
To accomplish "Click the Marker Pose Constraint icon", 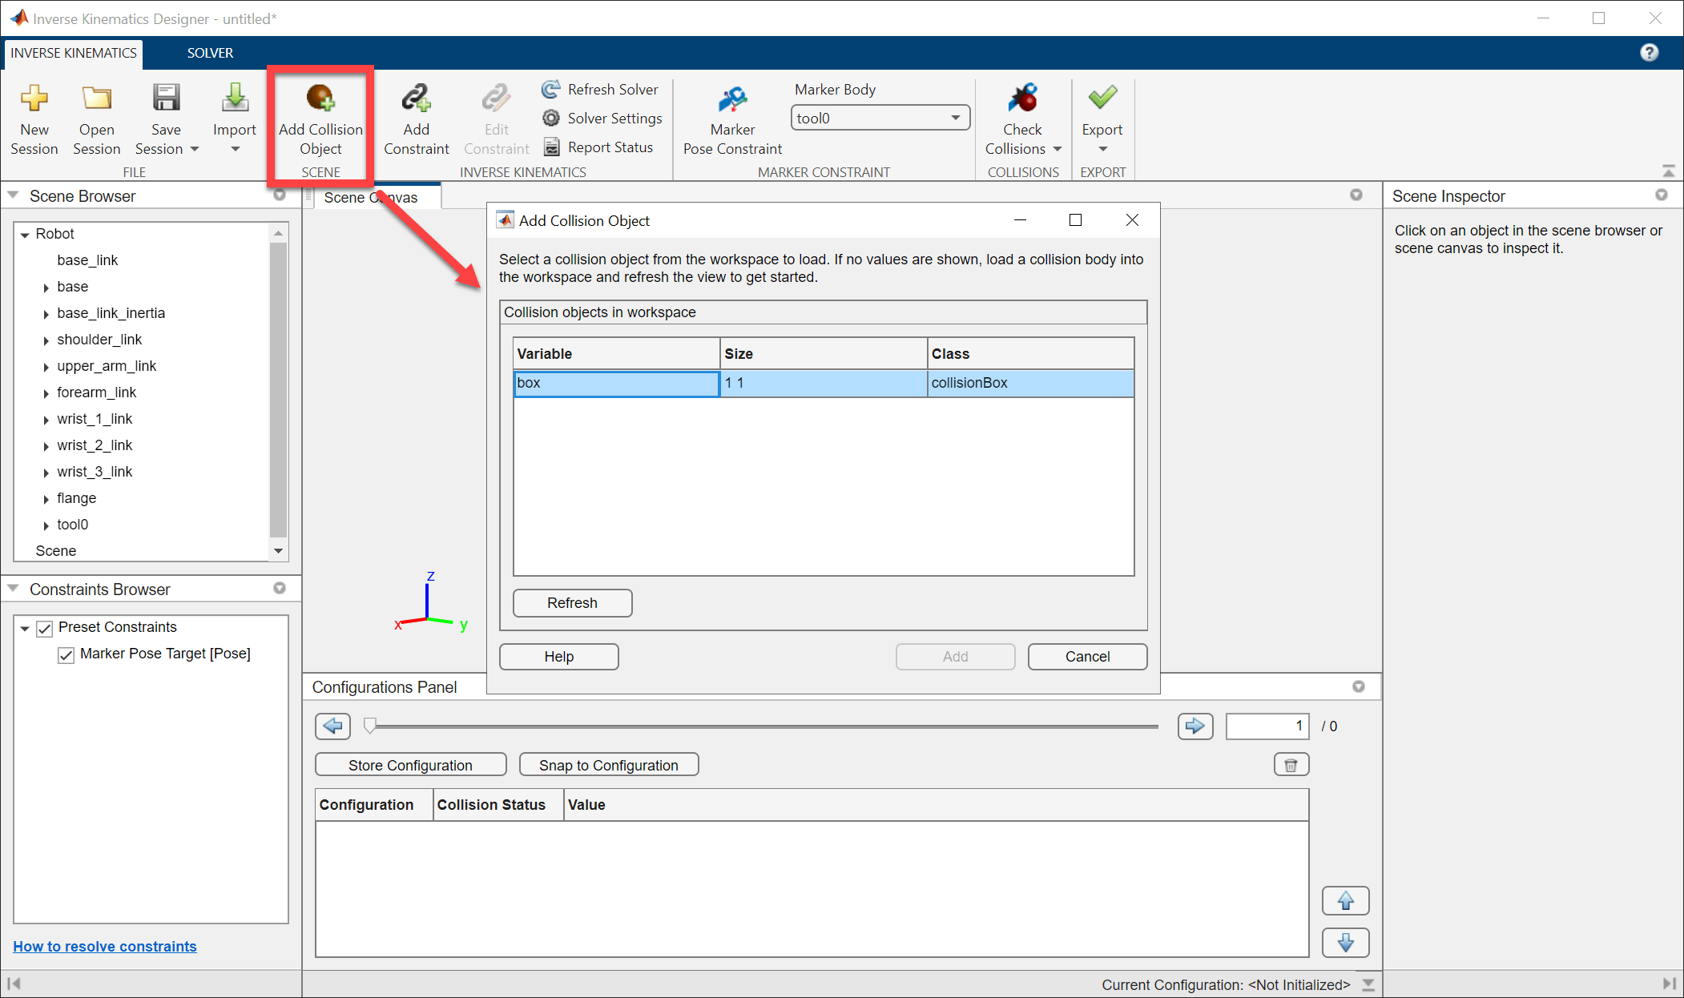I will tap(732, 99).
